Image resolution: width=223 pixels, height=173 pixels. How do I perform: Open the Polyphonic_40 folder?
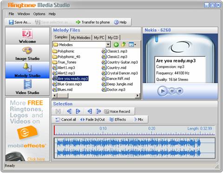[66, 57]
